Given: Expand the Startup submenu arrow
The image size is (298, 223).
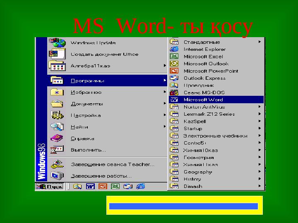Looking at the screenshot, I should coord(260,128).
